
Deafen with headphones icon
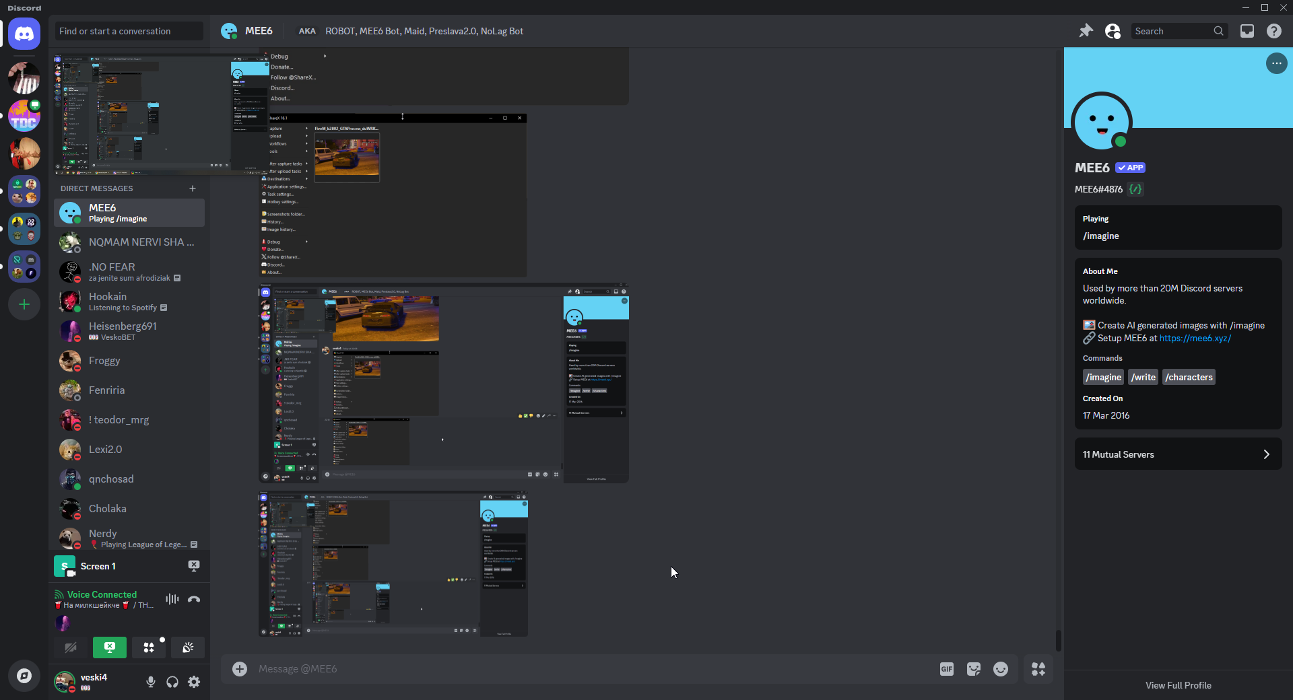pyautogui.click(x=172, y=682)
